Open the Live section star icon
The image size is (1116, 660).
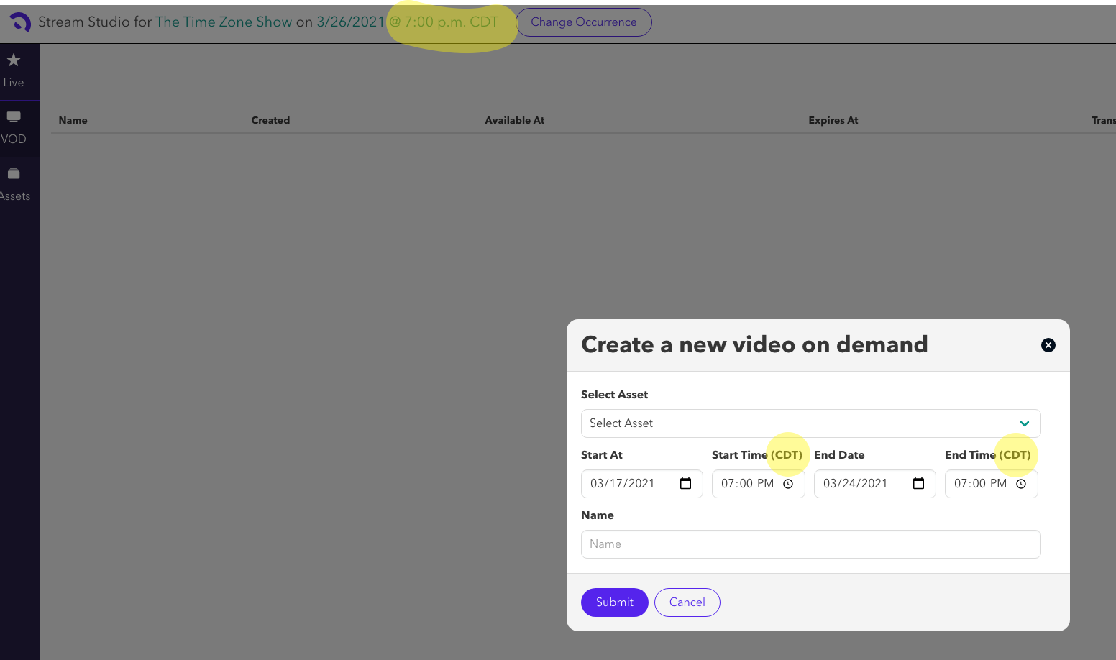pyautogui.click(x=14, y=60)
